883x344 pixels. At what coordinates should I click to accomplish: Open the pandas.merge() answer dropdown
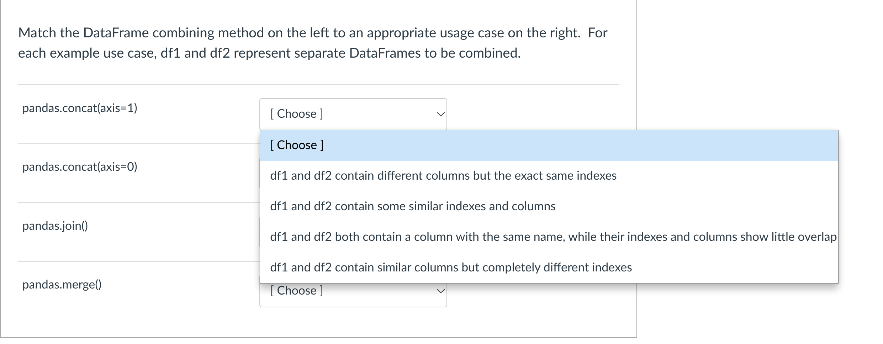click(352, 296)
